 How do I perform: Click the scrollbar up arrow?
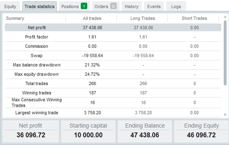point(225,17)
